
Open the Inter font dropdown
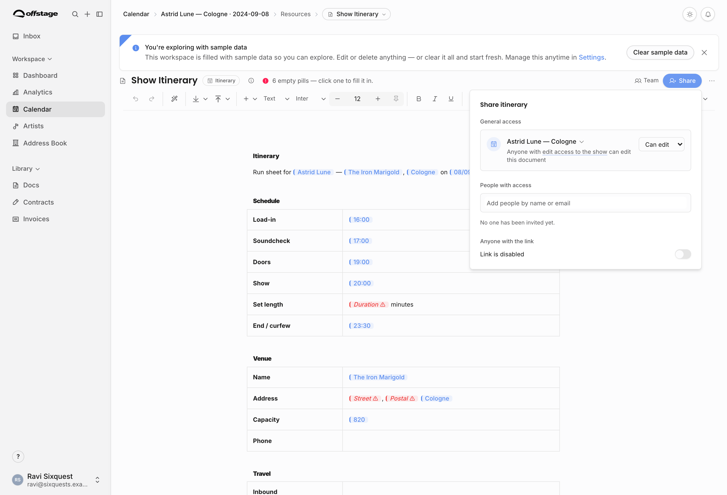click(x=310, y=99)
